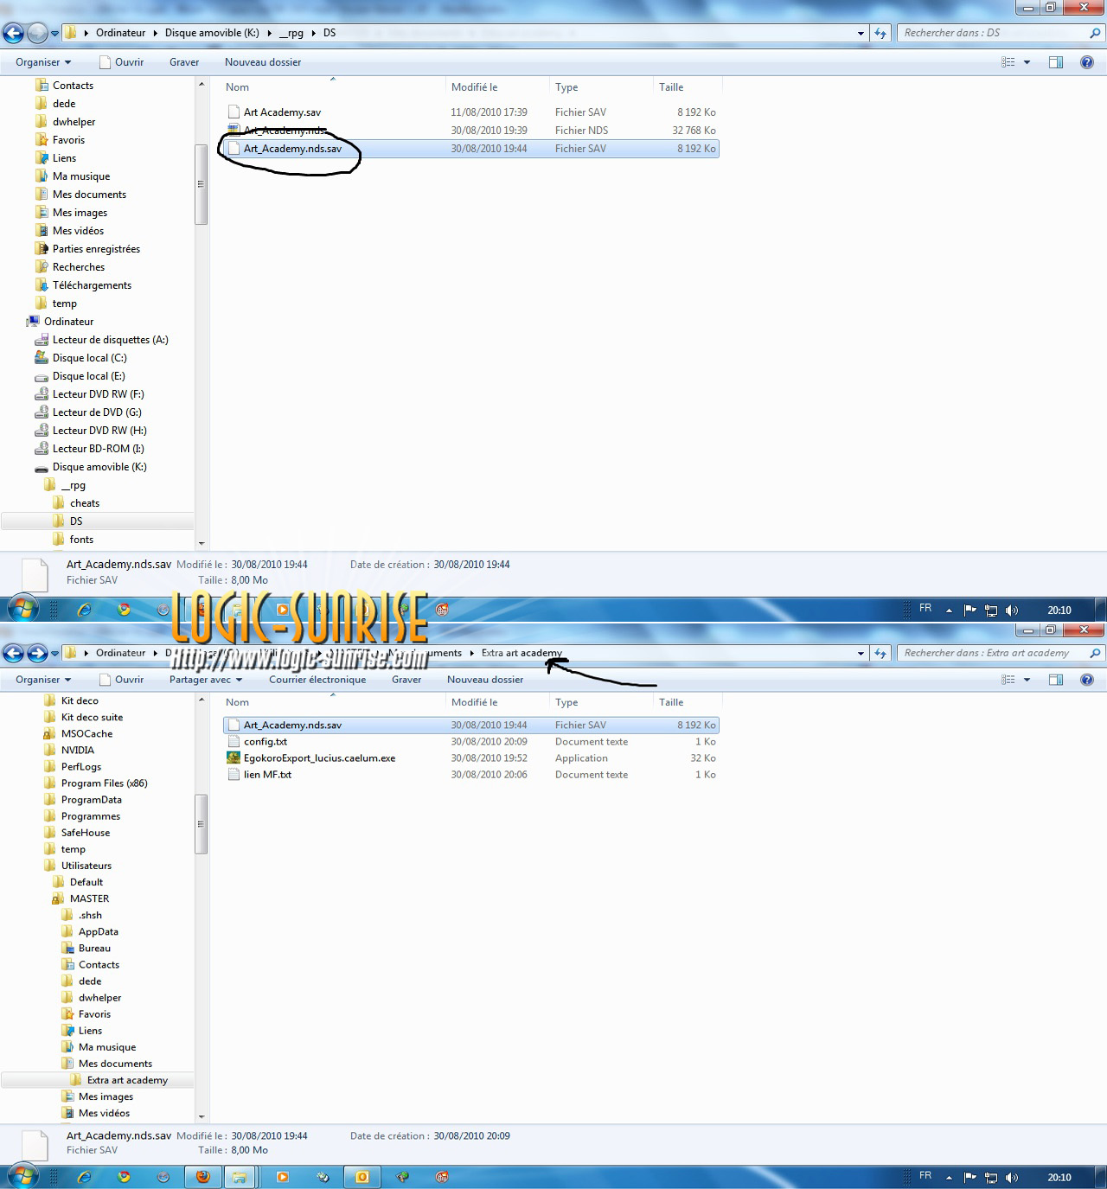Click Graver in Extra art academy window toolbar
1107x1189 pixels.
point(406,680)
